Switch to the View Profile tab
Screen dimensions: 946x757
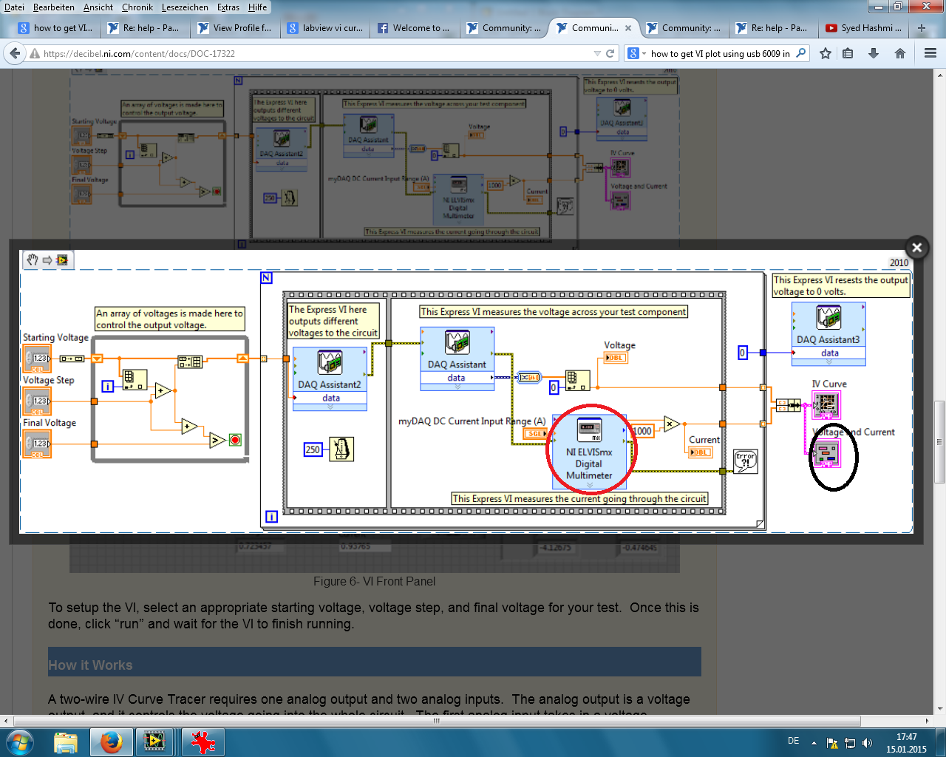236,28
